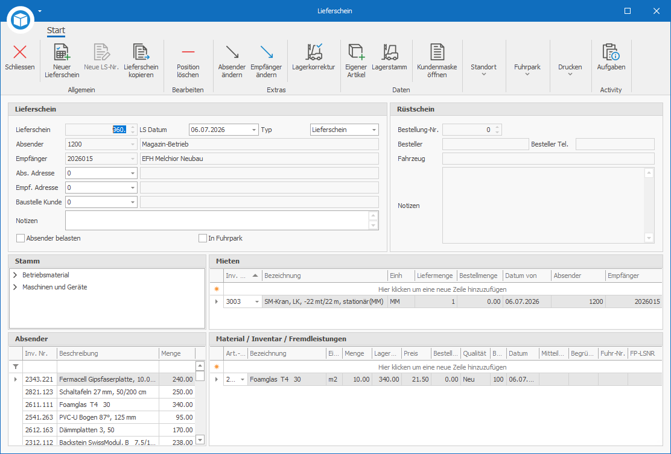The width and height of the screenshot is (671, 454).
Task: Click Preis column header in Material table
Action: click(416, 353)
